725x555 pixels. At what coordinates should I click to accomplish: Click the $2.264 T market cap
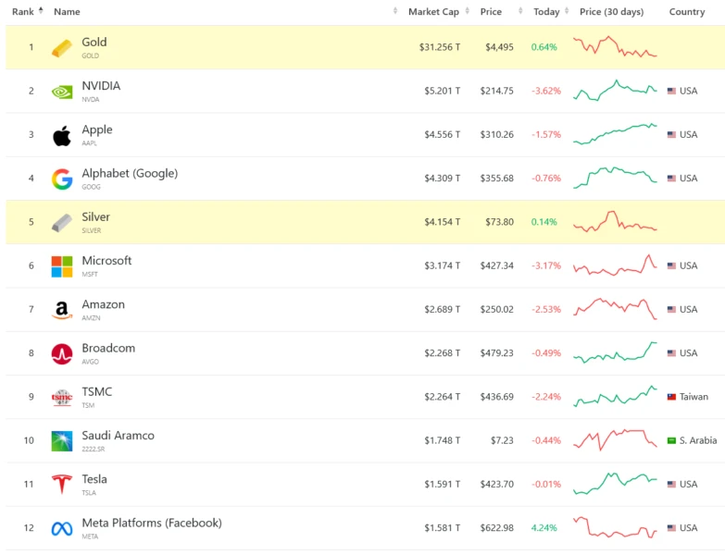(x=442, y=397)
